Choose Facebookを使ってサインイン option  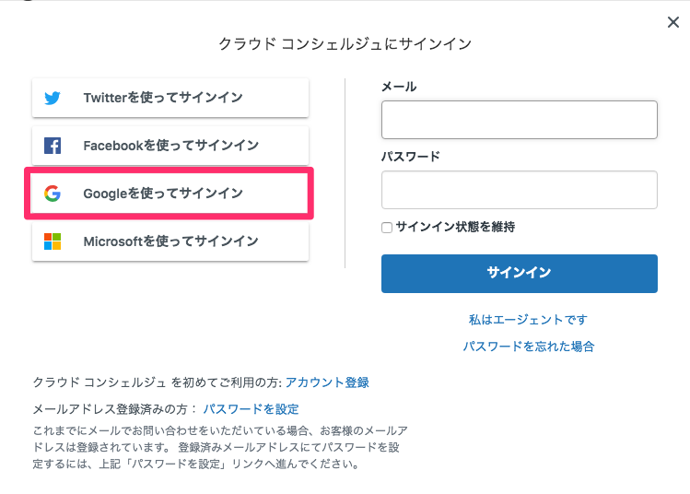tap(170, 146)
